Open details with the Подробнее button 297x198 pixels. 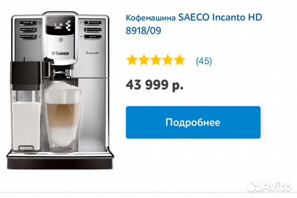193,122
